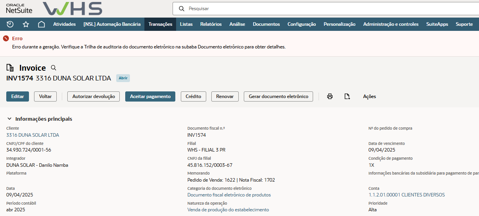
Task: Click the new document icon beside printer
Action: (347, 96)
